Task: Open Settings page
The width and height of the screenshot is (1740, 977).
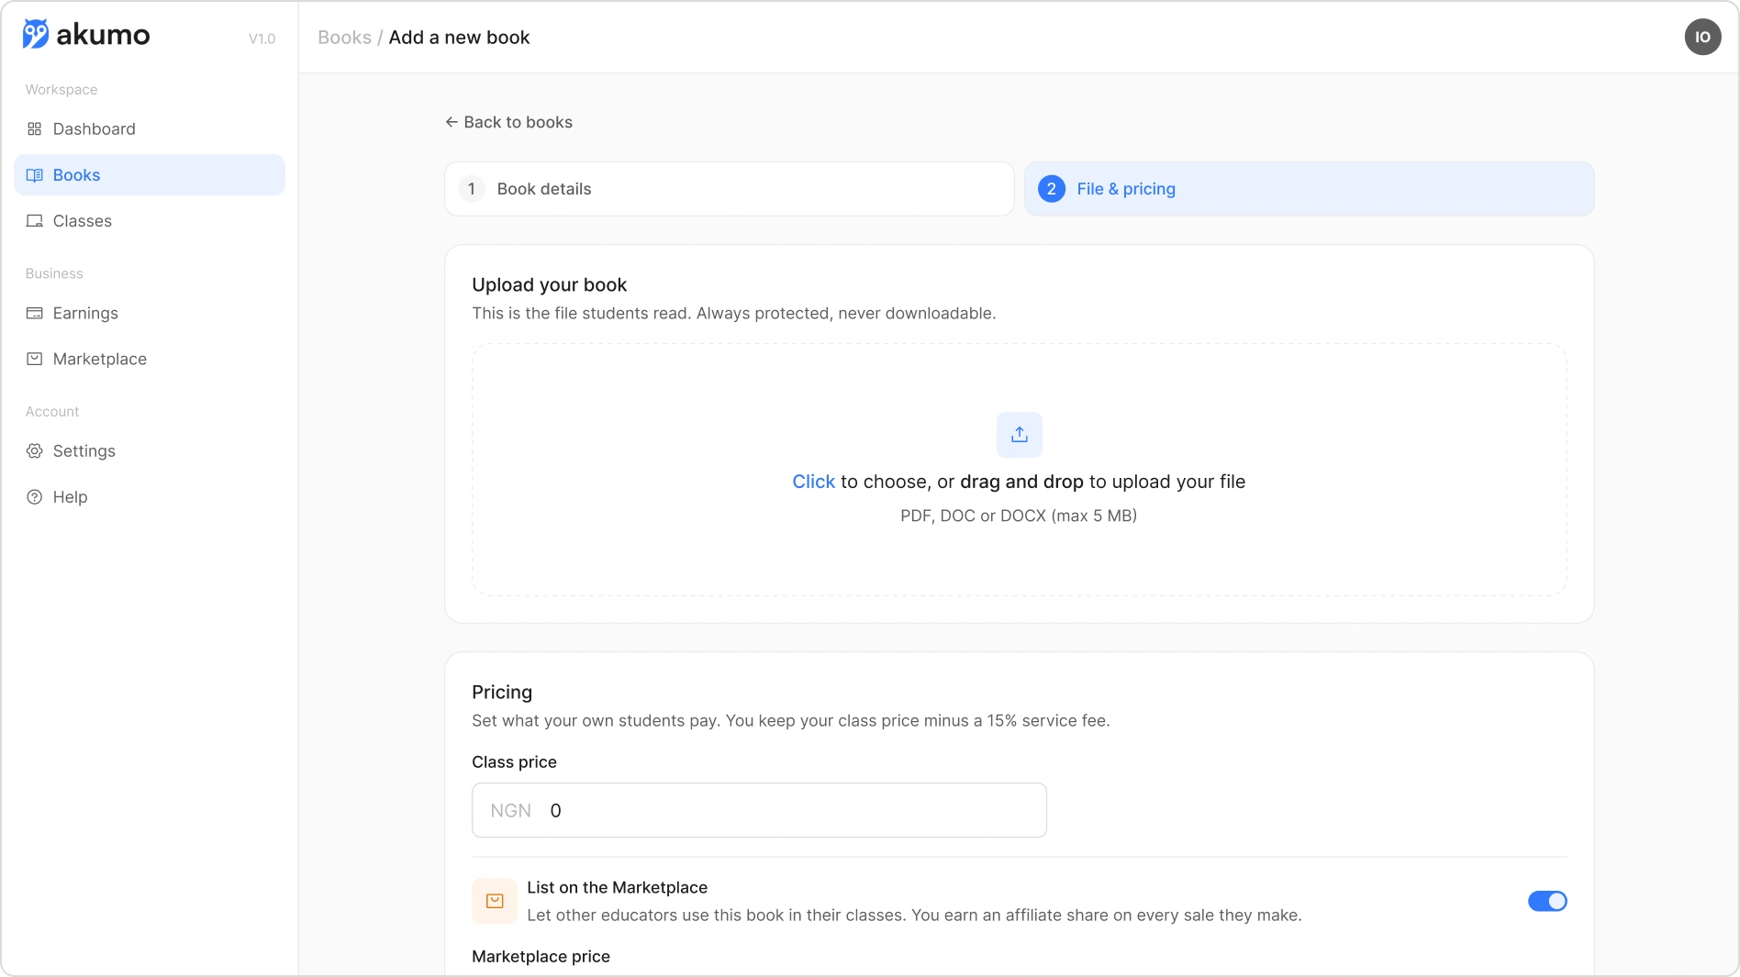Action: (150, 451)
